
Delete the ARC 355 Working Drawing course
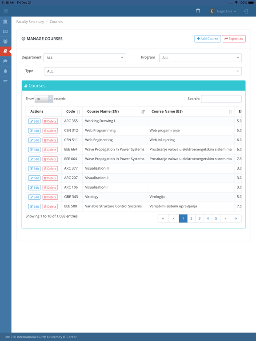coord(50,121)
